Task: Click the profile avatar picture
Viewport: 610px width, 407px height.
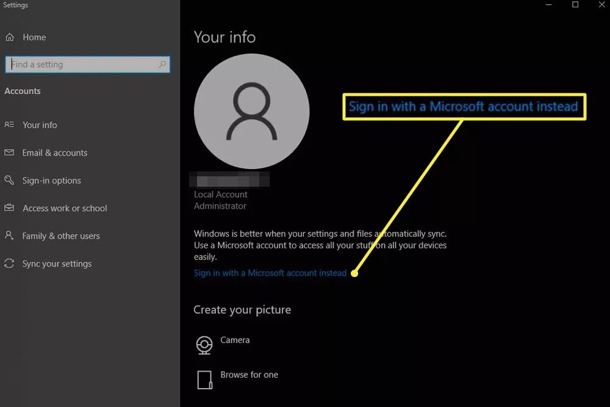Action: coord(252,111)
